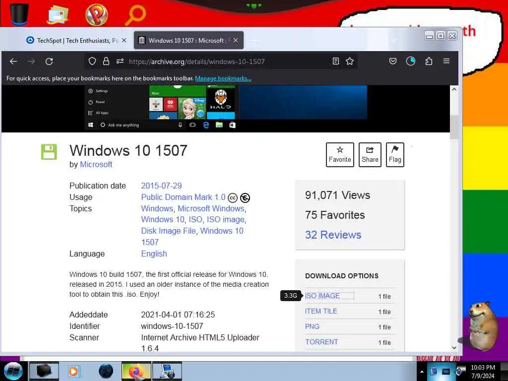
Task: Open the Manage bookmarks link
Action: coord(223,78)
